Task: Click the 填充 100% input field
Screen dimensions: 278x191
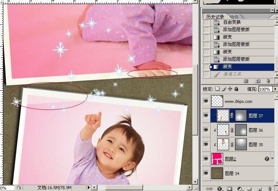Action: (x=265, y=89)
